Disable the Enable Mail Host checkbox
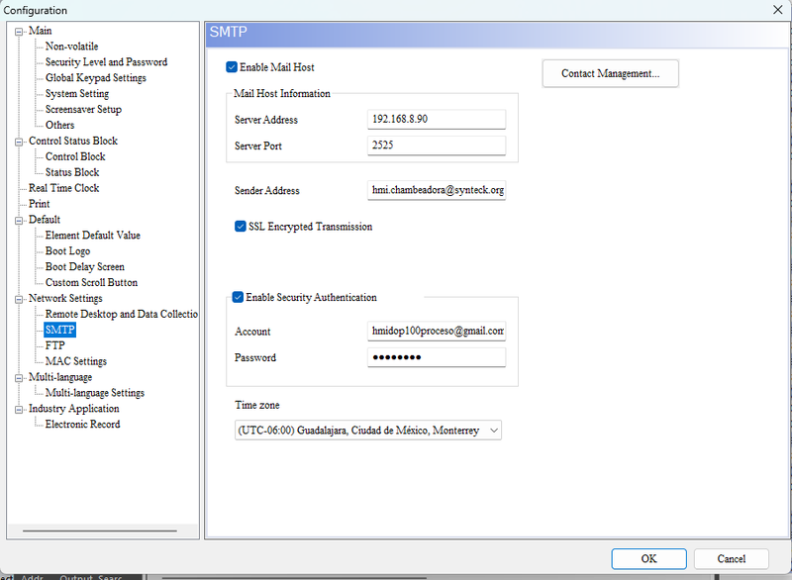This screenshot has height=580, width=792. coord(231,66)
